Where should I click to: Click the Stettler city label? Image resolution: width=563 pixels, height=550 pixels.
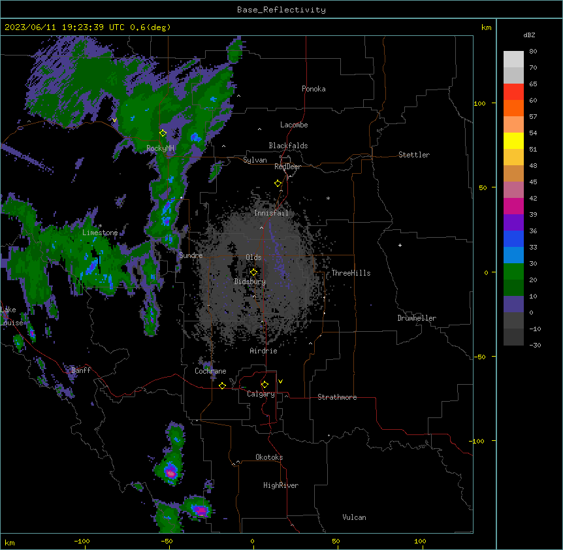point(414,155)
